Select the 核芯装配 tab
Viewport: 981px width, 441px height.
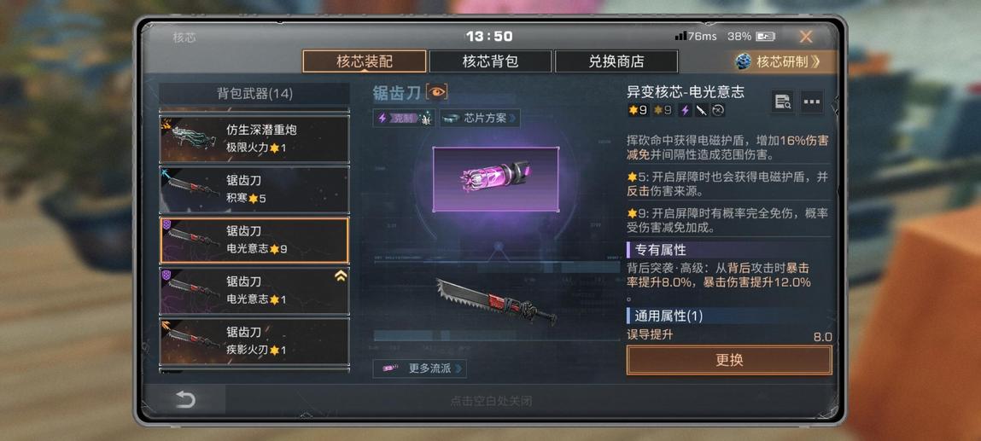[x=364, y=61]
